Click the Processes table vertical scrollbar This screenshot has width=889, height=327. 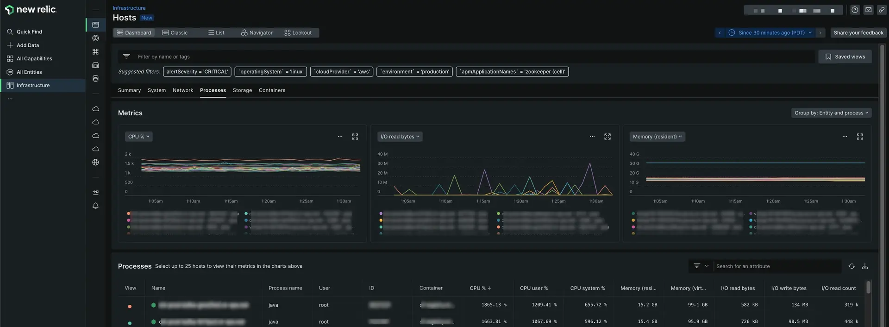tap(868, 288)
